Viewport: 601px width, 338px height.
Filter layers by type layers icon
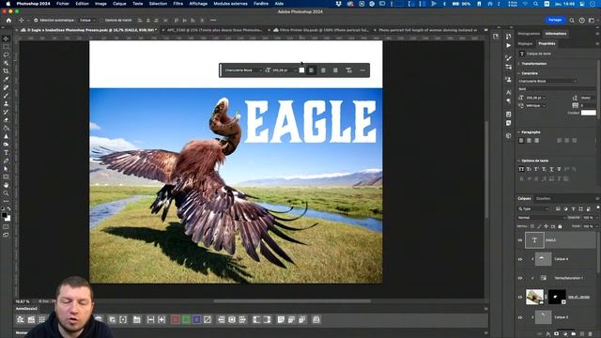pyautogui.click(x=573, y=208)
